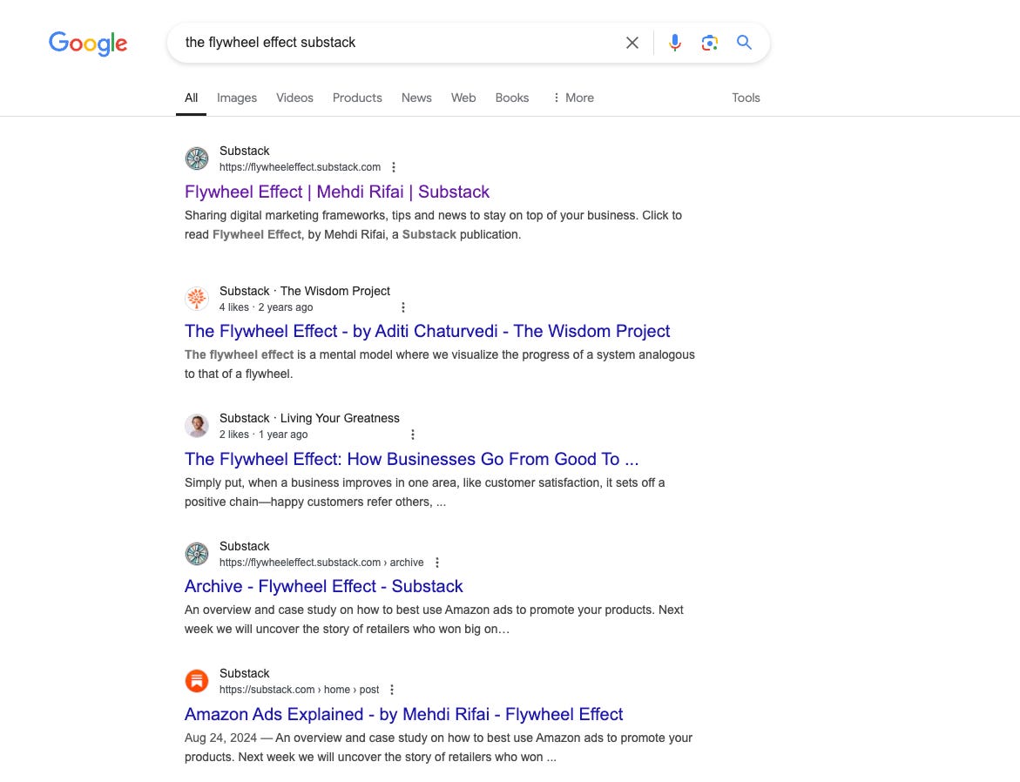Click the Living Your Greatness author photo
This screenshot has width=1020, height=782.
point(197,426)
